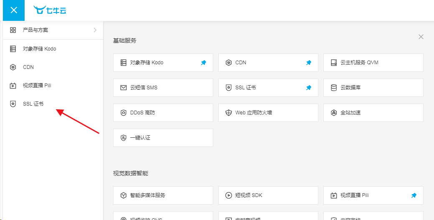Click the cube icon on 智能多媒体服务

(x=124, y=195)
